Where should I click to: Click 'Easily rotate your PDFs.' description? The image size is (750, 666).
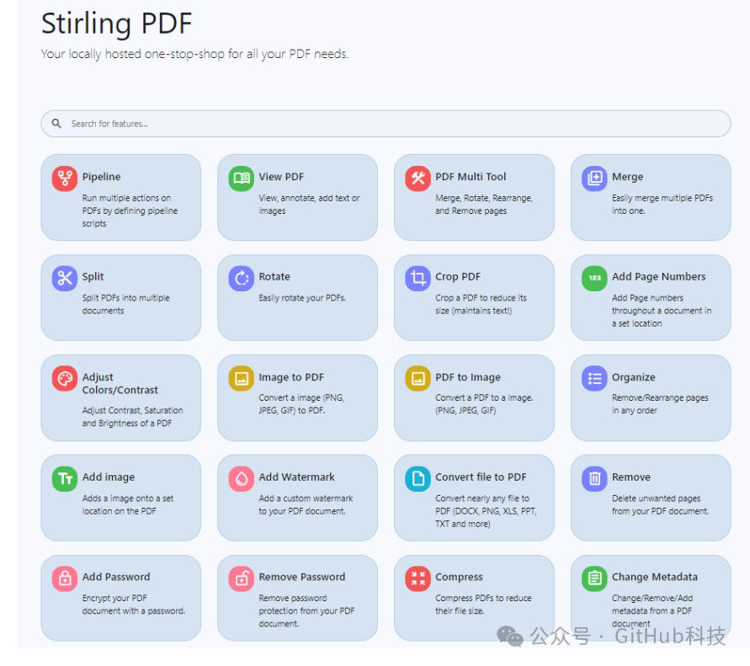coord(302,297)
